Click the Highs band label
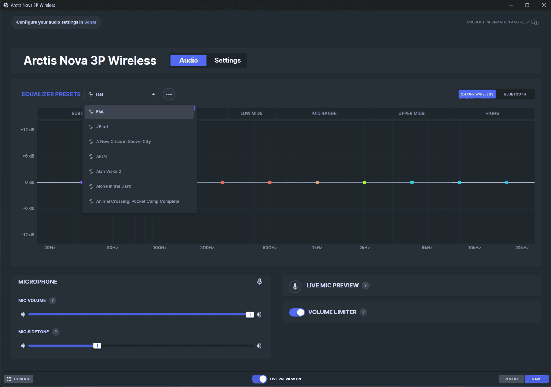 tap(492, 114)
